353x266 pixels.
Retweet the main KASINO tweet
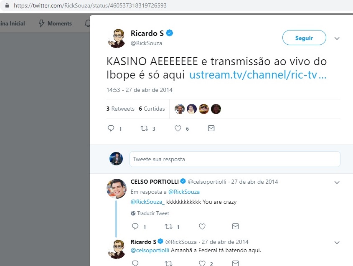(144, 128)
